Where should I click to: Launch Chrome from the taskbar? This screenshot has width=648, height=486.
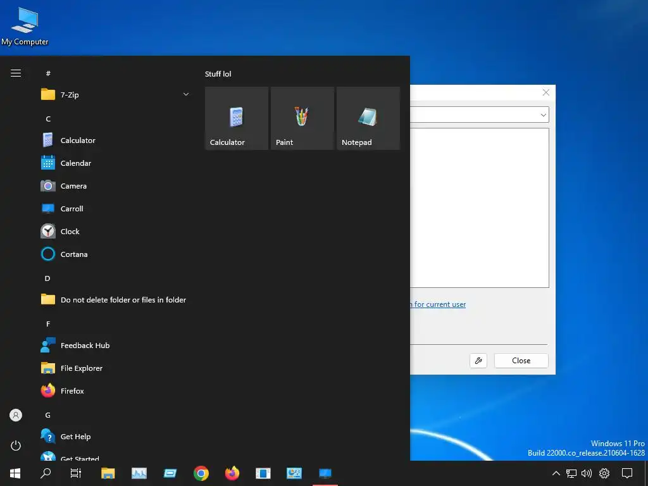tap(201, 473)
